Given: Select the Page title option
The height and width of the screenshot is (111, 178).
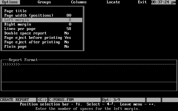Looking at the screenshot, I should point(42,11).
